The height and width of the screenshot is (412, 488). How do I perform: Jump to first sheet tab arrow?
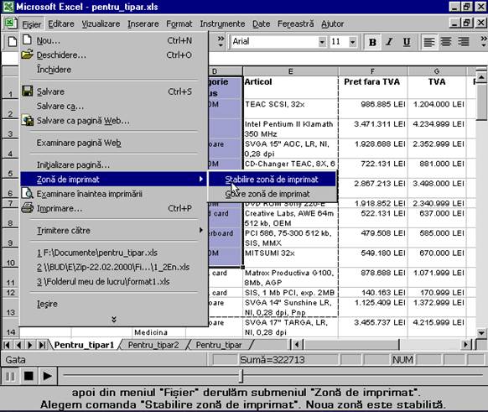[x=7, y=345]
